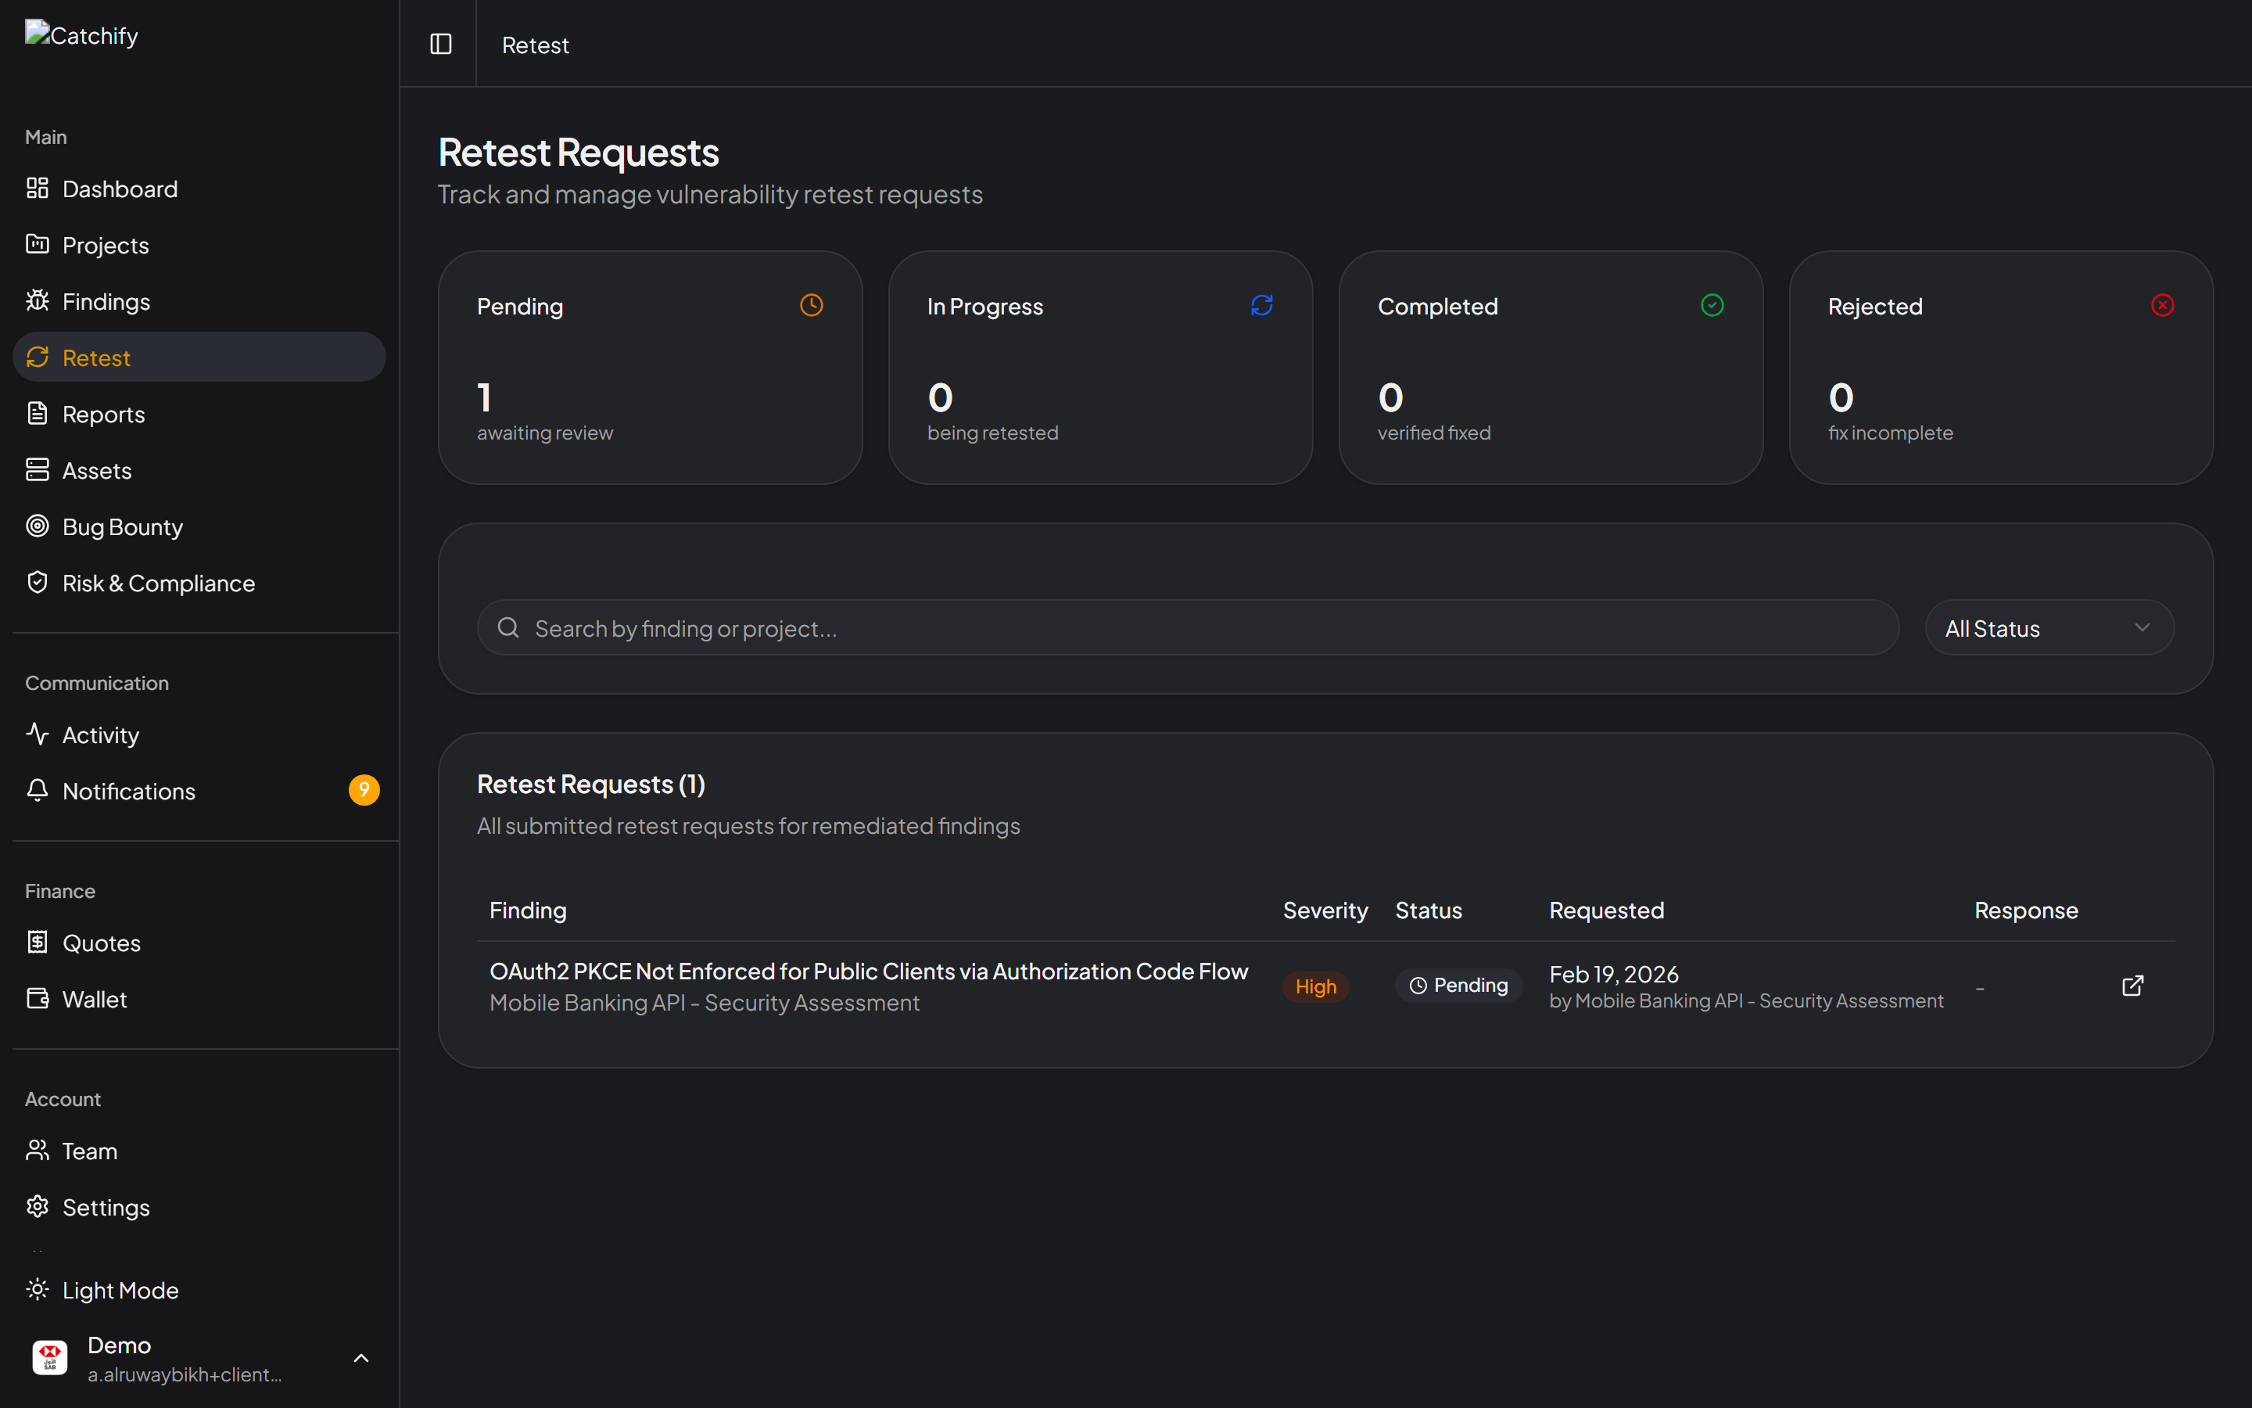Viewport: 2252px width, 1408px height.
Task: Collapse the Demo account section chevron
Action: tap(361, 1358)
